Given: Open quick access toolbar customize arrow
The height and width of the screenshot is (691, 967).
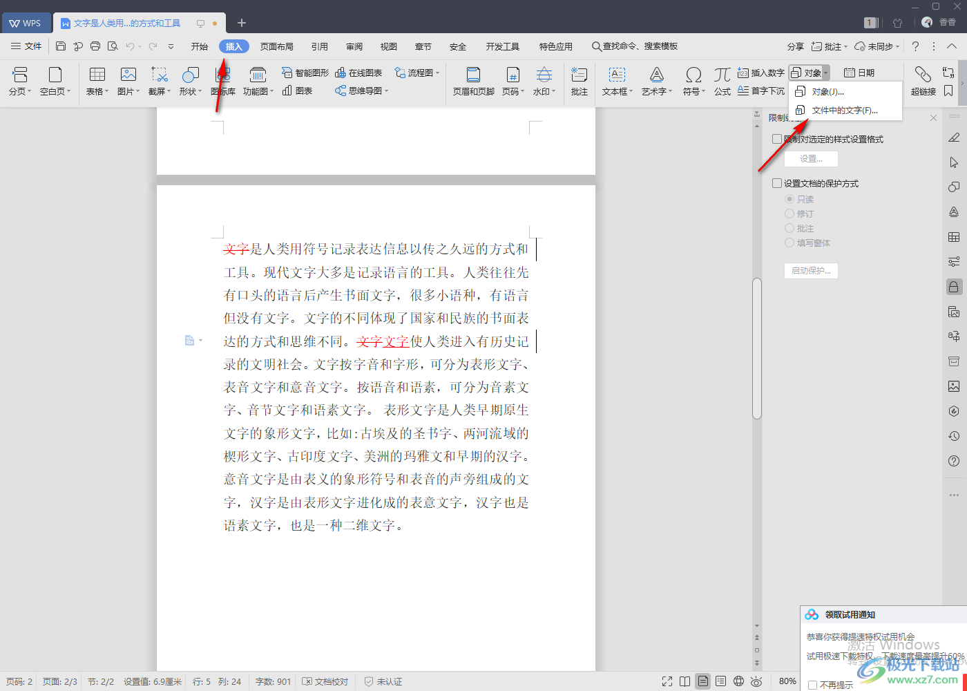Looking at the screenshot, I should [x=171, y=46].
